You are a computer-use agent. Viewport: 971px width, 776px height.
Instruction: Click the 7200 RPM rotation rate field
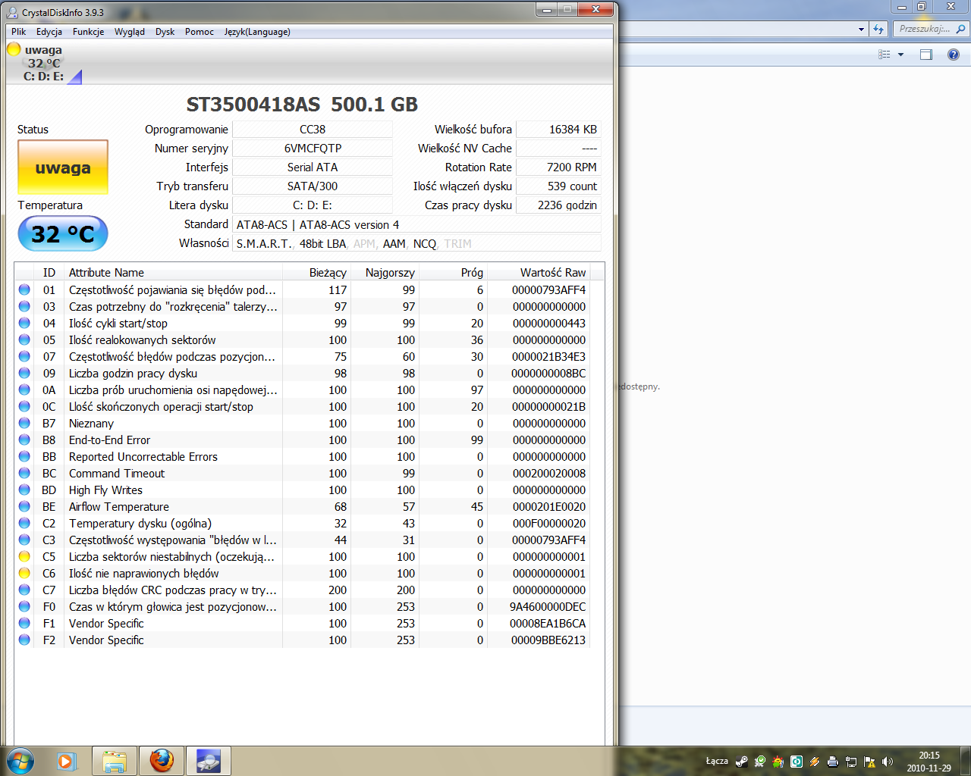558,167
